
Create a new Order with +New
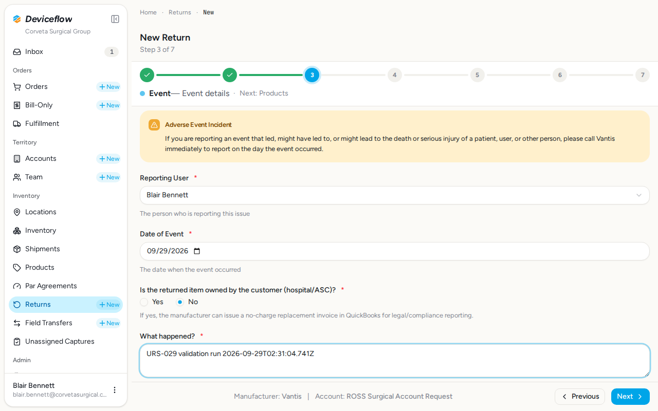coord(109,87)
